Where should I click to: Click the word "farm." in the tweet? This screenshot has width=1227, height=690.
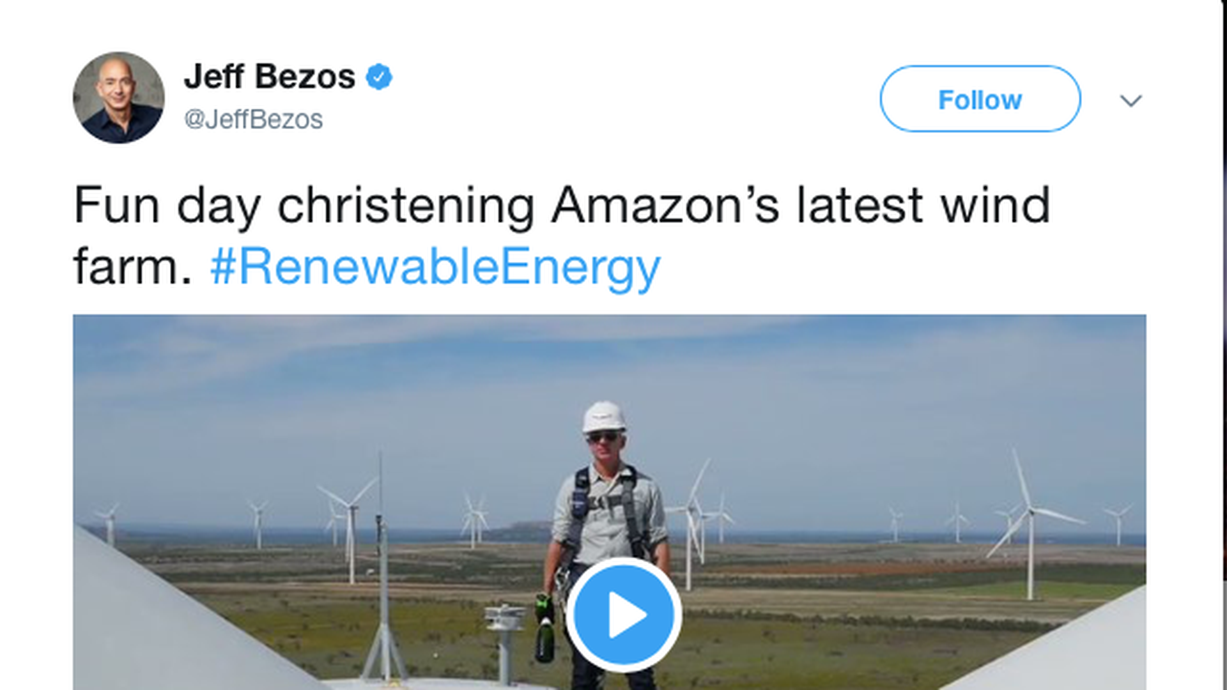pos(132,267)
